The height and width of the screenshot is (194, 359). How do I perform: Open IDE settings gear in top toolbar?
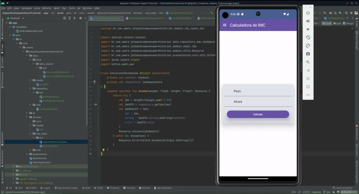click(351, 13)
